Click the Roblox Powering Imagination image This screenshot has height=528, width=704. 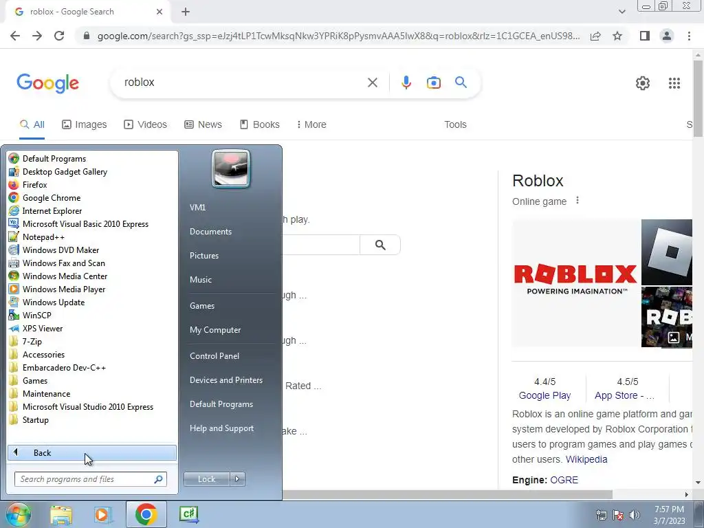coord(575,283)
